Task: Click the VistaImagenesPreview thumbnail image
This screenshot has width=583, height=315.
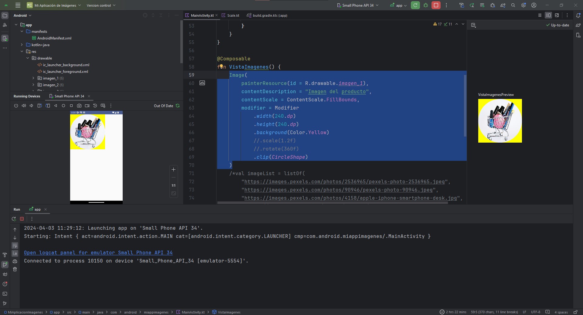Action: click(500, 121)
